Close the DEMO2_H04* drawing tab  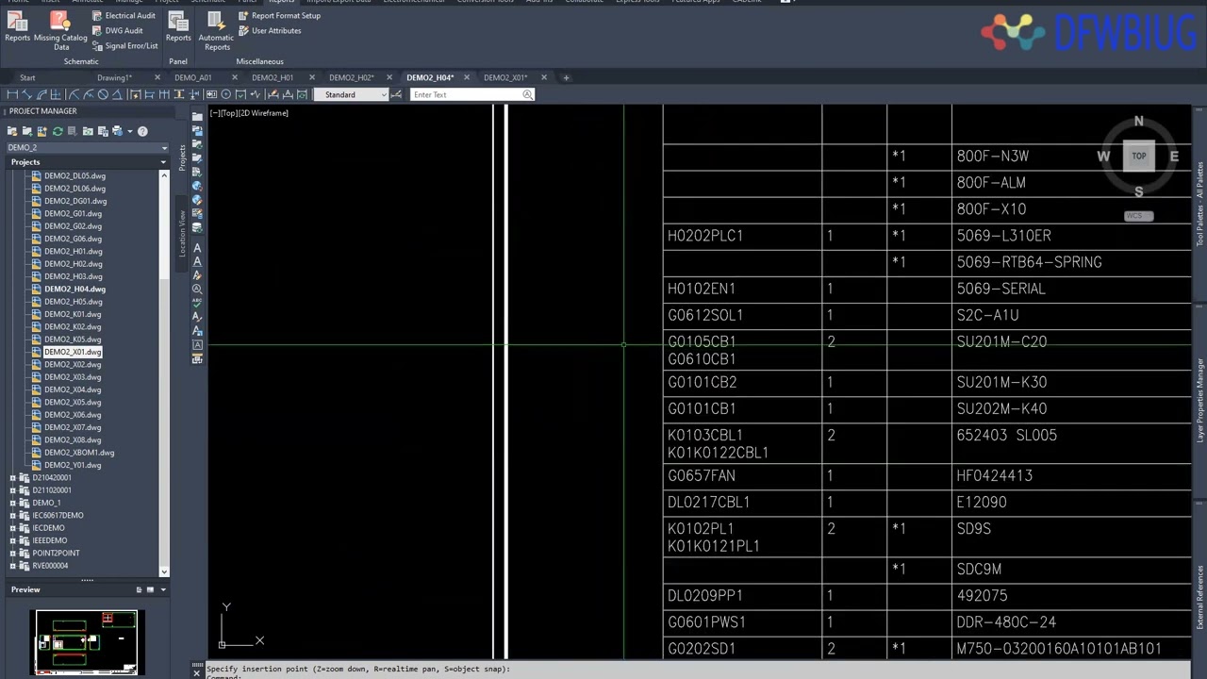[x=467, y=77]
